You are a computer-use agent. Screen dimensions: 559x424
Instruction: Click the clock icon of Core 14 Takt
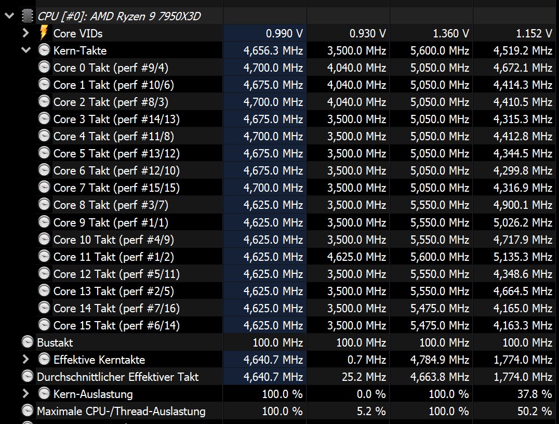click(x=44, y=308)
